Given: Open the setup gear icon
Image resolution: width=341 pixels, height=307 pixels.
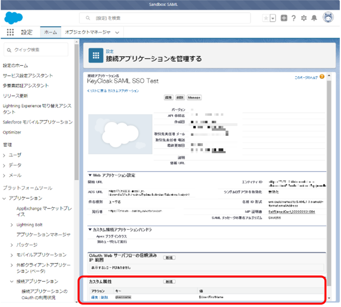Looking at the screenshot, I should tap(304, 18).
